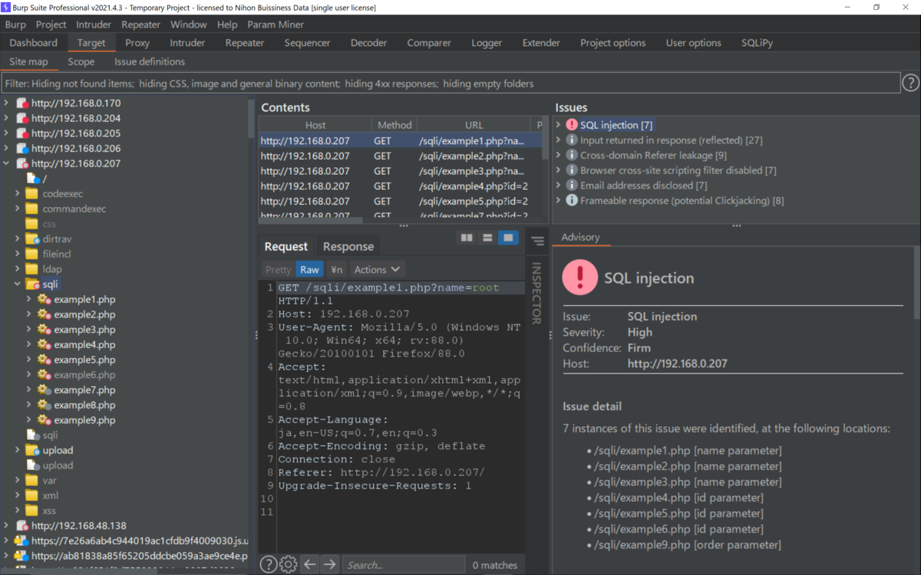Screen dimensions: 921x575
Task: Click the red SQL injection alert icon
Action: 572,125
